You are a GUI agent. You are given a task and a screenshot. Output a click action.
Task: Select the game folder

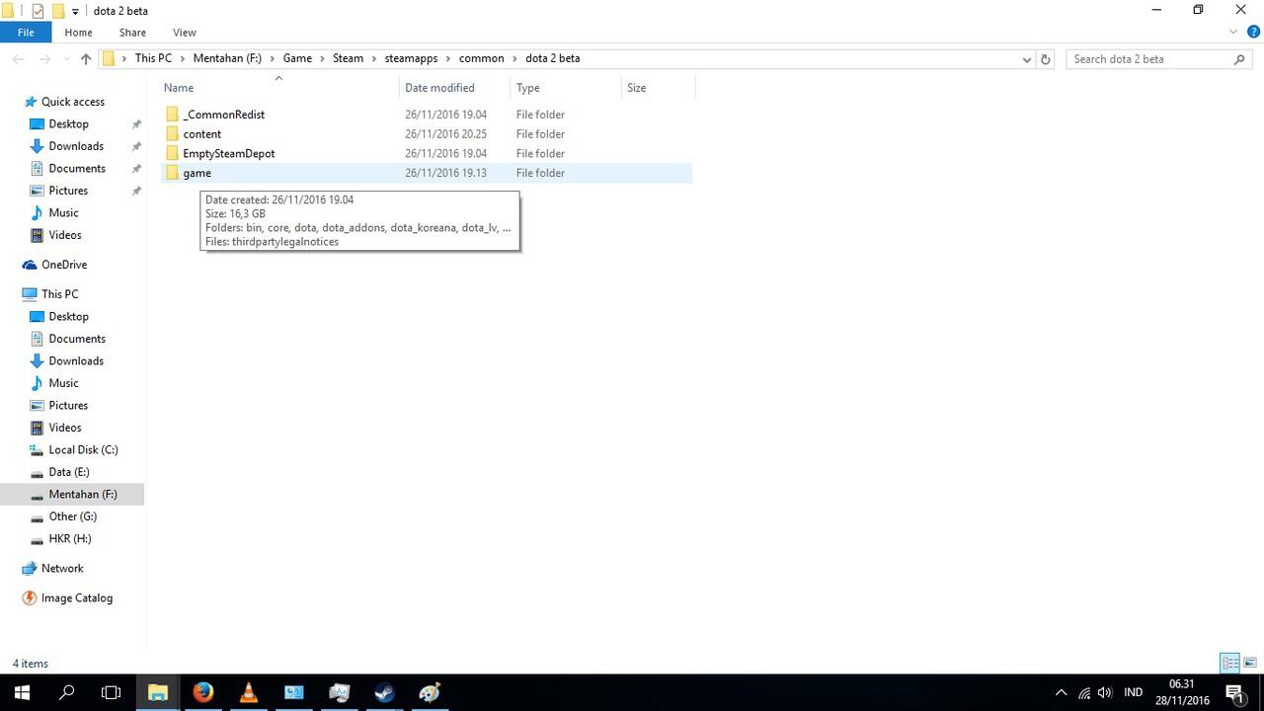click(x=197, y=173)
